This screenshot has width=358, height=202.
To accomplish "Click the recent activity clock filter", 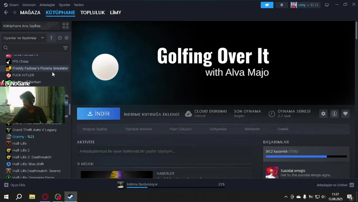I will tap(60, 38).
